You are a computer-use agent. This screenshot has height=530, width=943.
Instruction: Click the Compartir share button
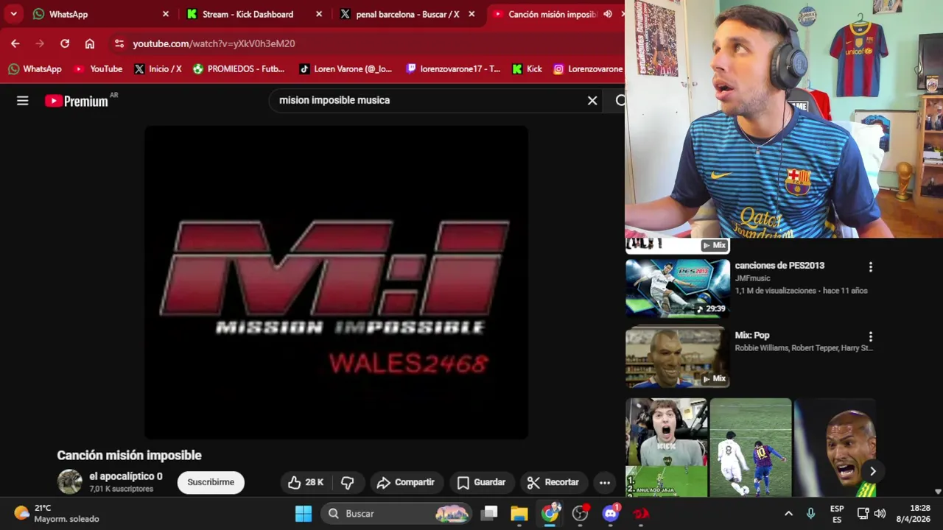click(406, 482)
